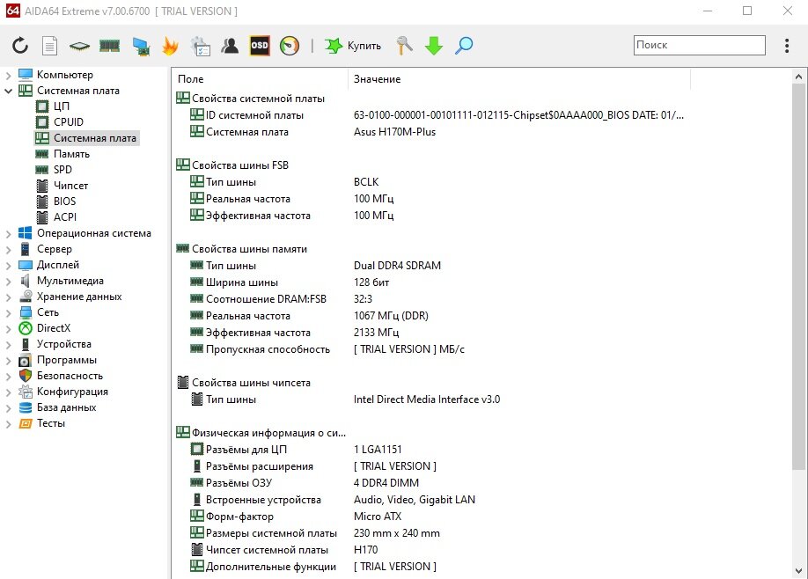The image size is (808, 579).
Task: Select Устройства in the tree
Action: point(64,344)
